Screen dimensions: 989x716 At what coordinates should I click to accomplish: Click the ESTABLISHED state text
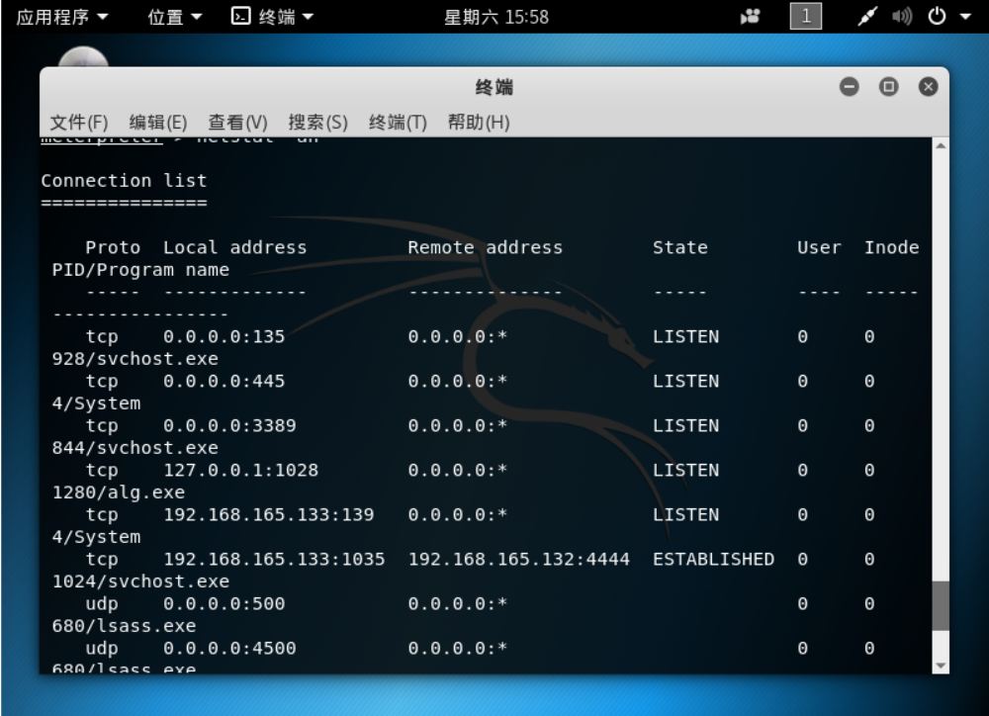[713, 560]
